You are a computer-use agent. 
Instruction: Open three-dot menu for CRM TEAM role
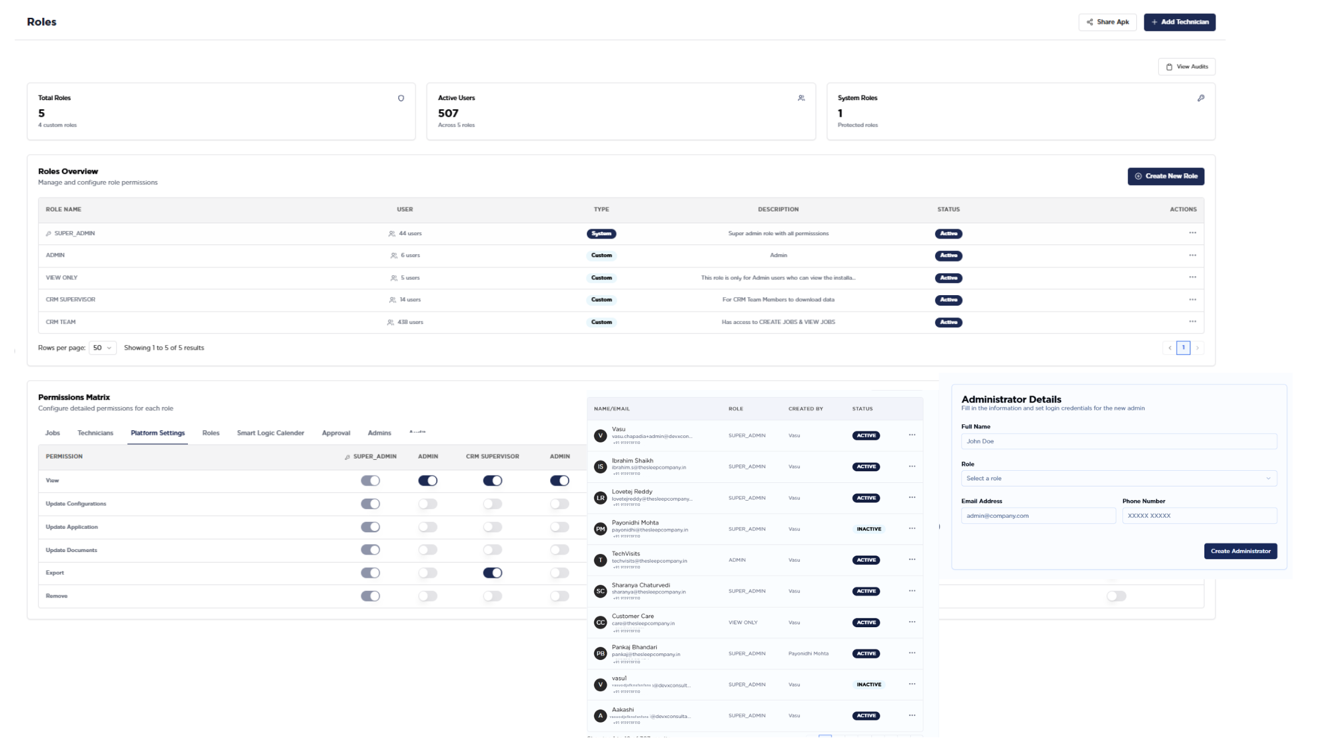(x=1192, y=322)
